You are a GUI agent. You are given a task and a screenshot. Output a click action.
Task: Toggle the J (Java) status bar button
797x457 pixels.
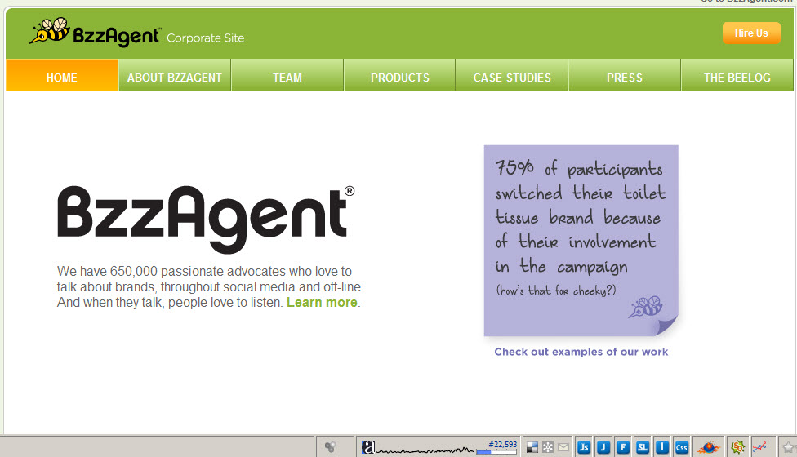[603, 446]
